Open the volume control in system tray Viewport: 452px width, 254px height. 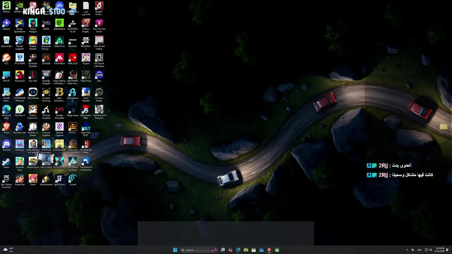click(x=430, y=250)
